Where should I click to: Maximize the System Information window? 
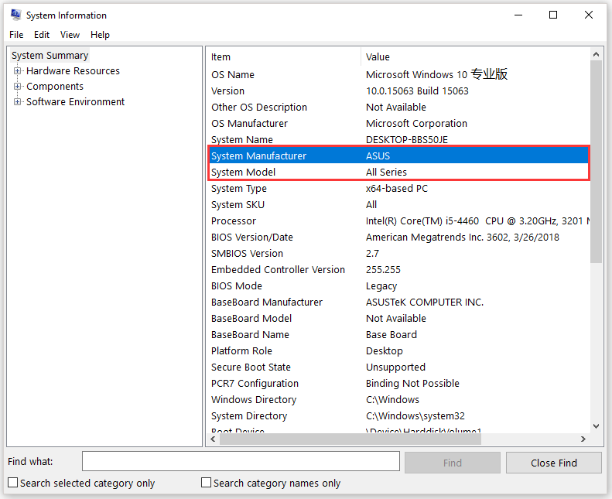coord(553,15)
